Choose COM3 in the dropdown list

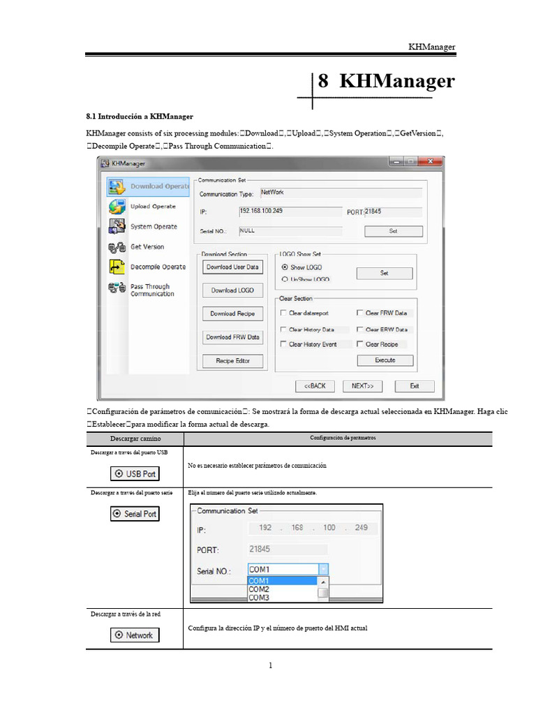(x=282, y=598)
